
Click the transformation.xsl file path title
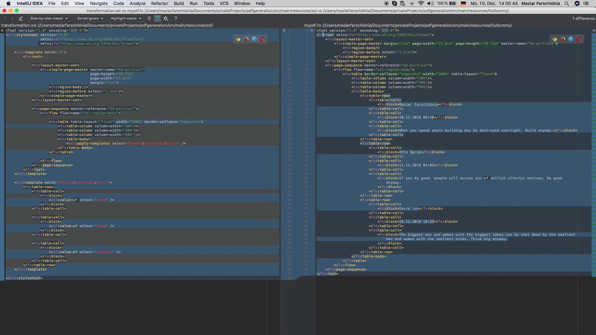point(107,25)
